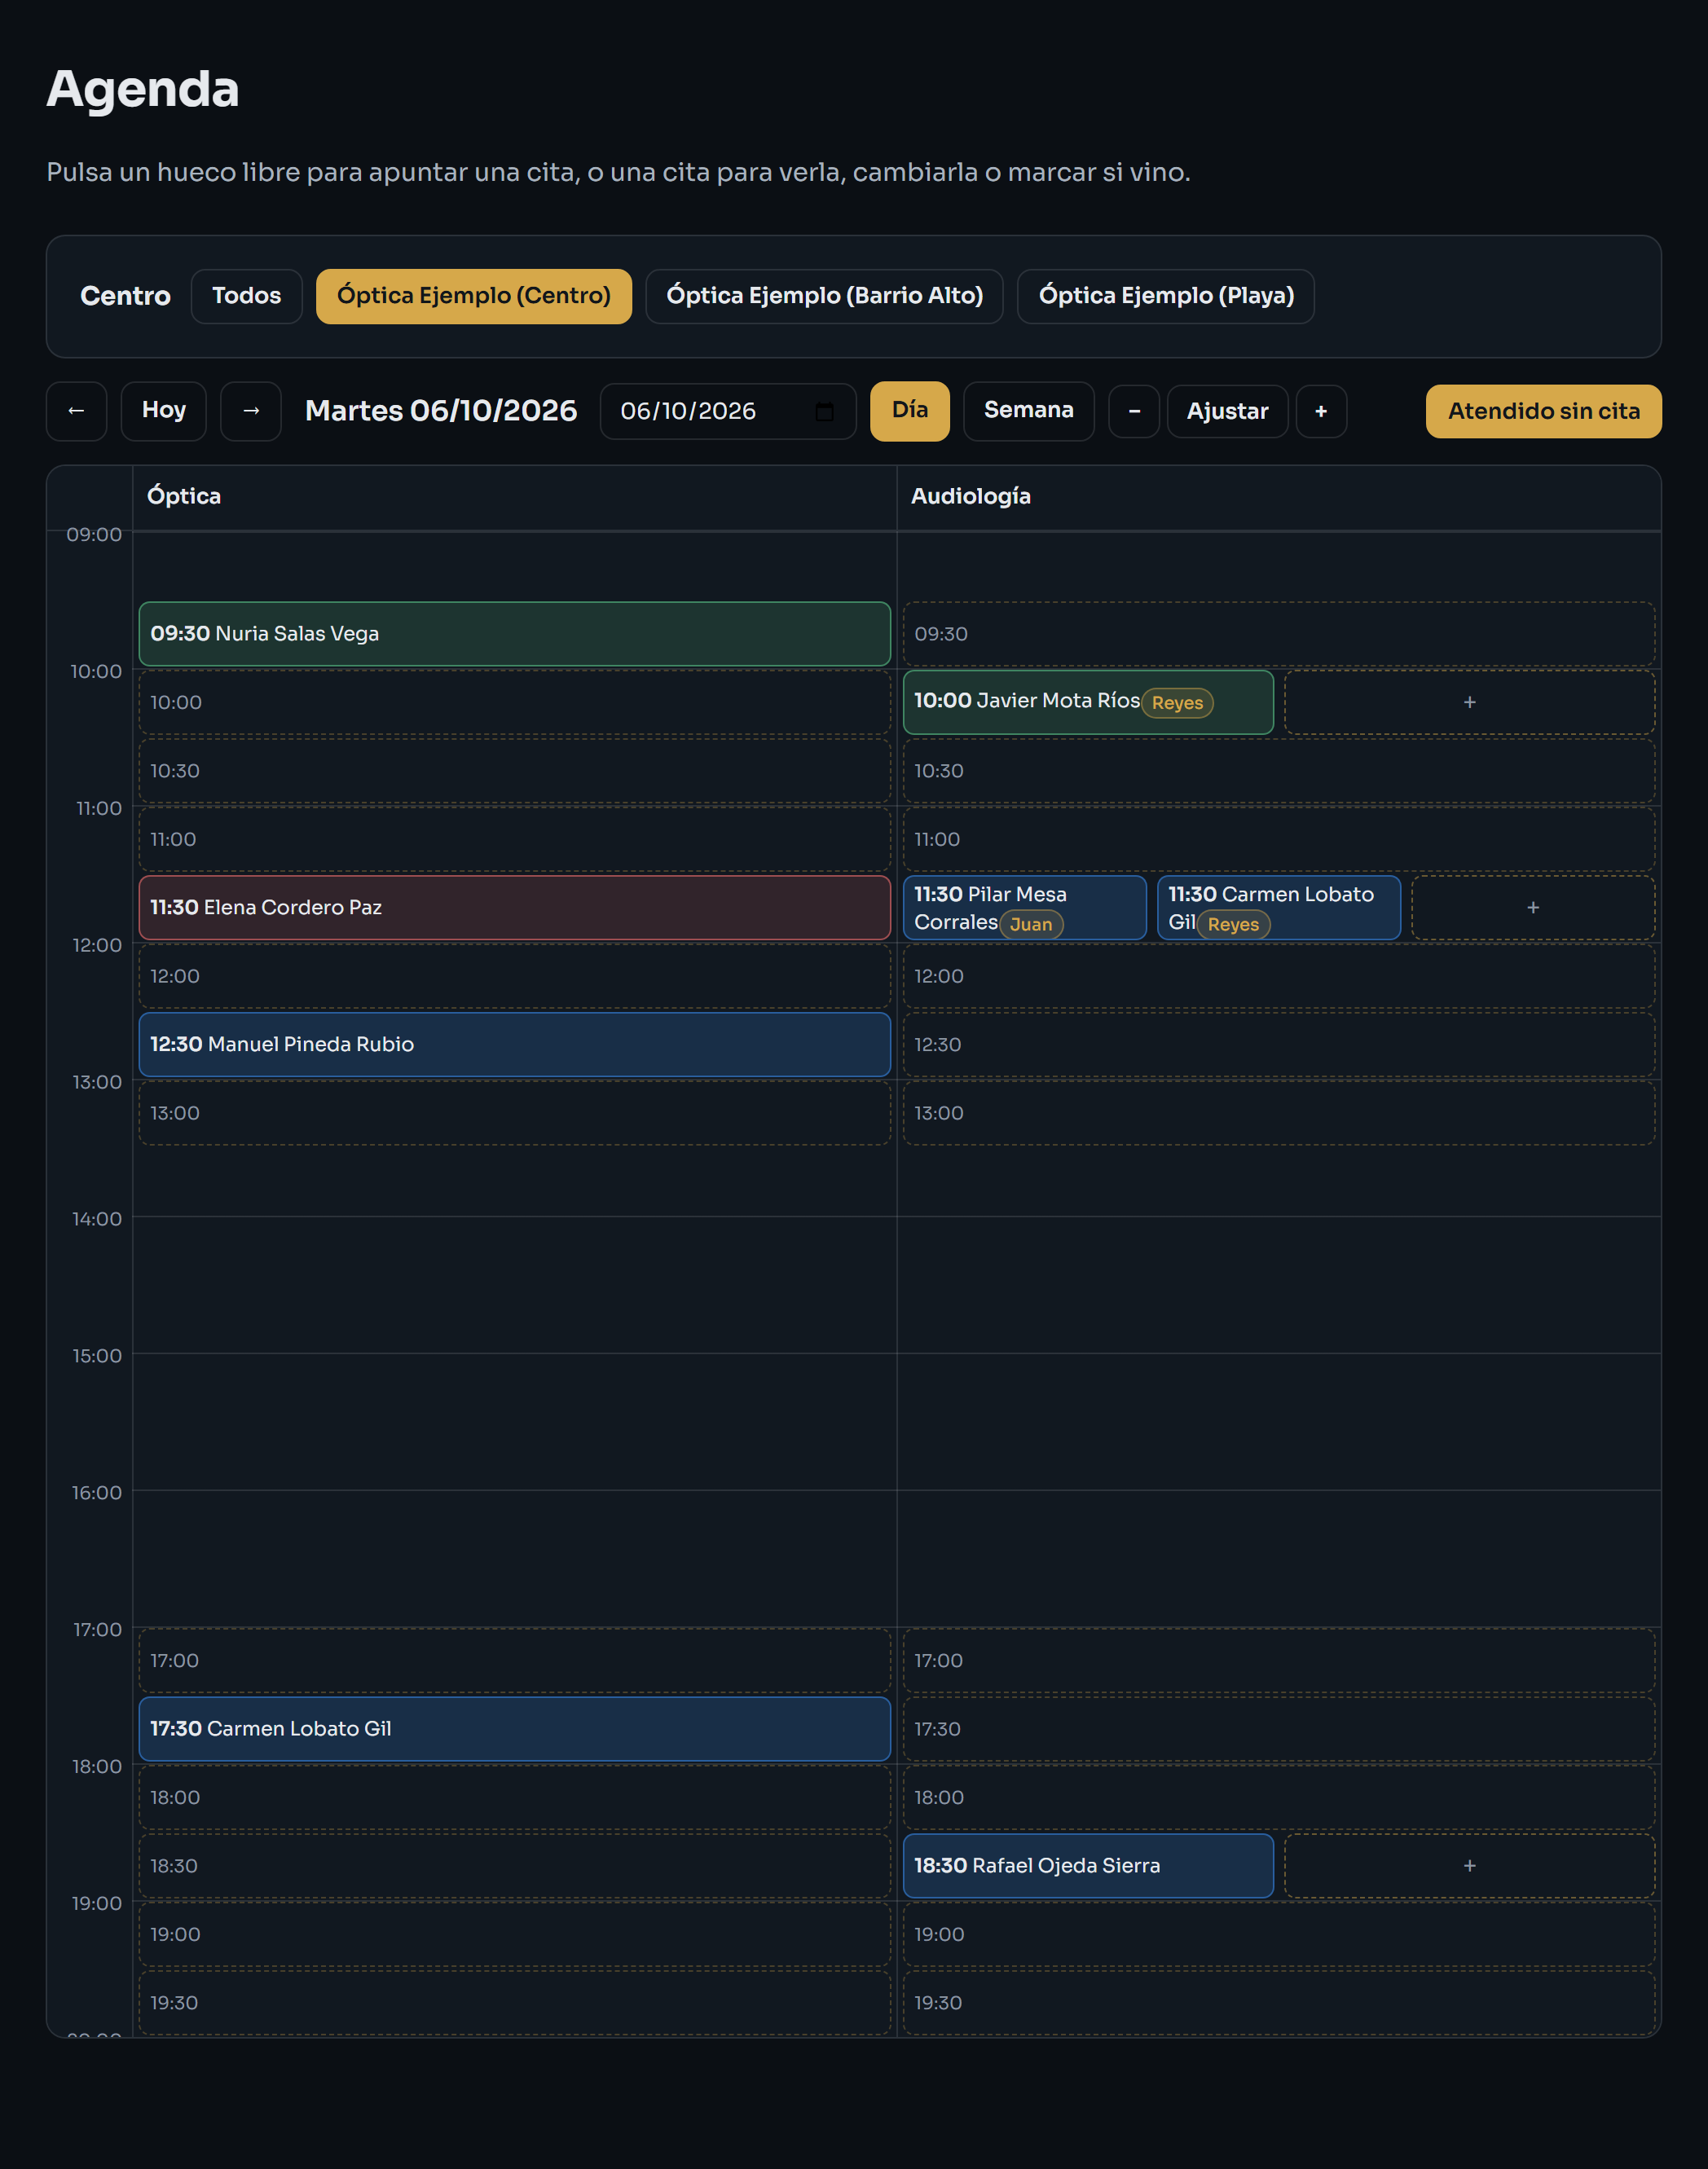1708x2169 pixels.
Task: Click free 17:30 slot in Audiología column
Action: pos(1279,1728)
